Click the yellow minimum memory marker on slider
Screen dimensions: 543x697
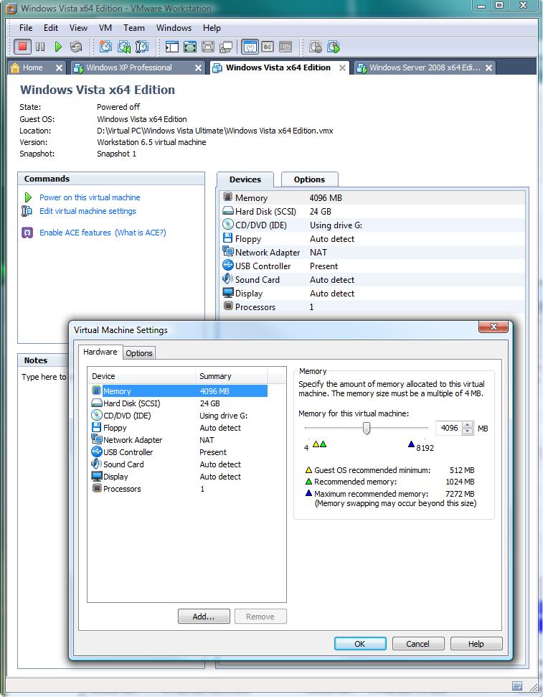[316, 444]
